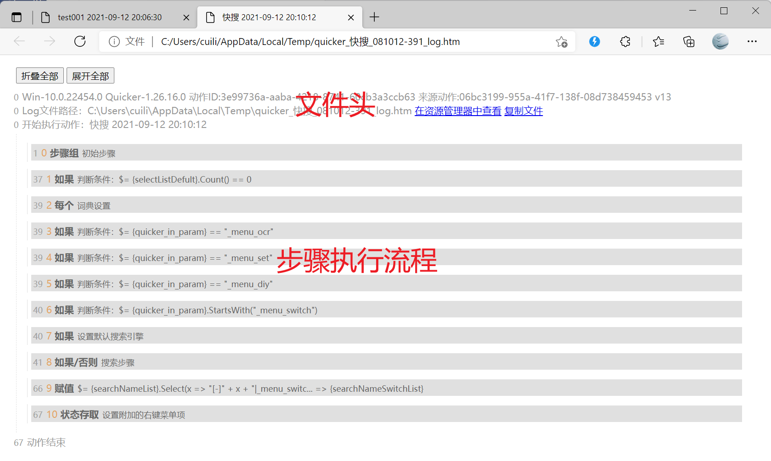Expand the 每个 词典设置 step row
This screenshot has height=461, width=771.
tap(387, 205)
